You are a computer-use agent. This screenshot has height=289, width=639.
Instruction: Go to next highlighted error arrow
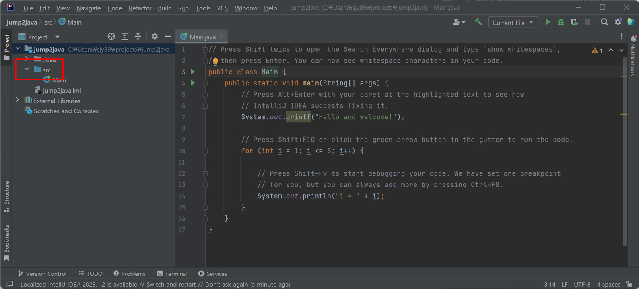[622, 50]
